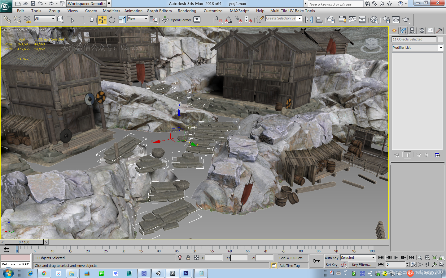Toggle the 3D Snaps button

(218, 20)
